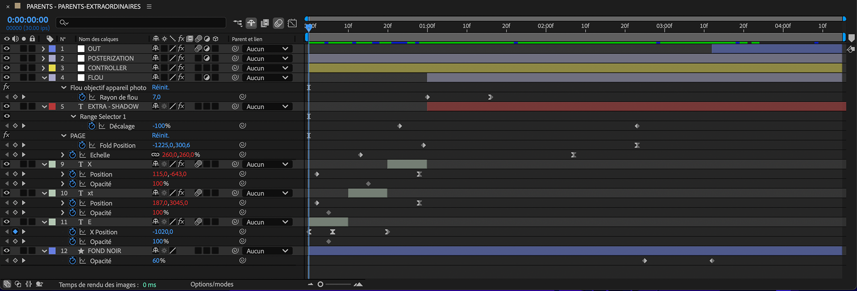Click the search magnifier icon

pos(63,23)
